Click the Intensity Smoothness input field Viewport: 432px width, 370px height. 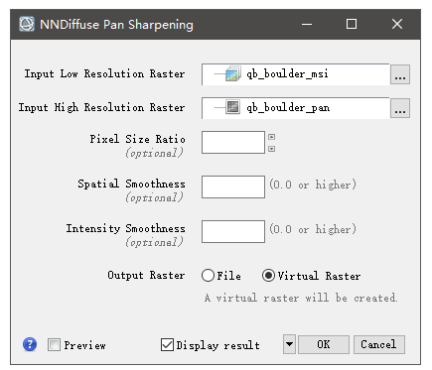click(x=233, y=232)
